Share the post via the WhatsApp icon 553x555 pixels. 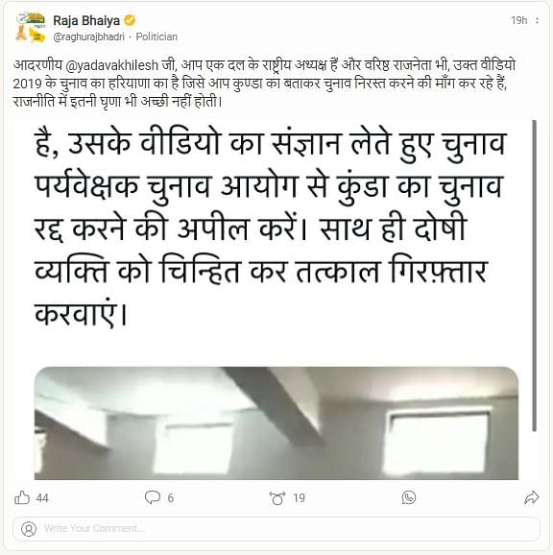pos(409,497)
